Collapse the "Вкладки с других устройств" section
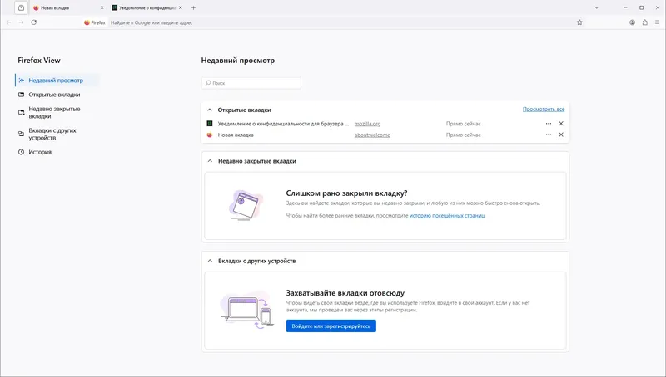Screen dimensions: 666x377 [210, 261]
